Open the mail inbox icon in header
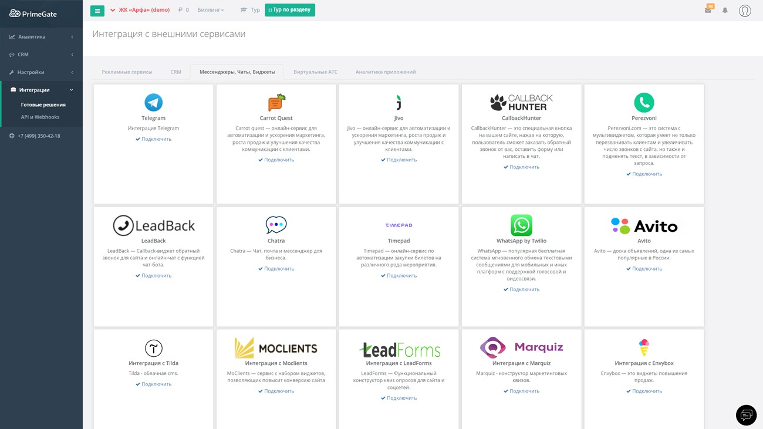The height and width of the screenshot is (429, 763). click(708, 11)
